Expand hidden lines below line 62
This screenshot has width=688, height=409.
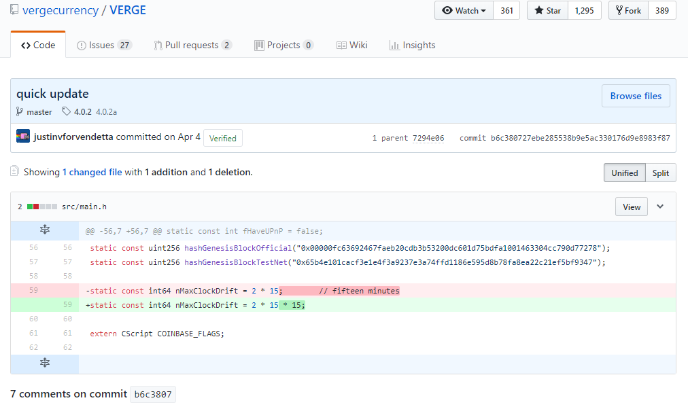[x=45, y=363]
